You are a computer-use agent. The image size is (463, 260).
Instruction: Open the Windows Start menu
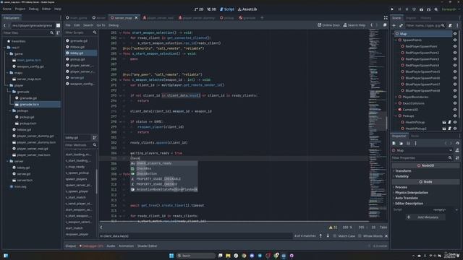pos(171,256)
